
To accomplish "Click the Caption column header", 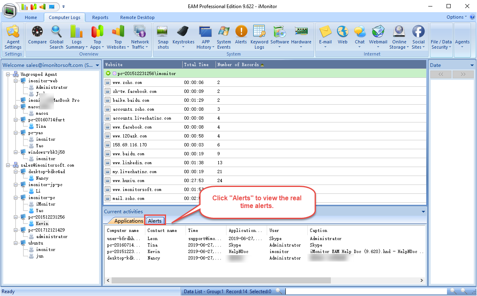I will [367, 231].
